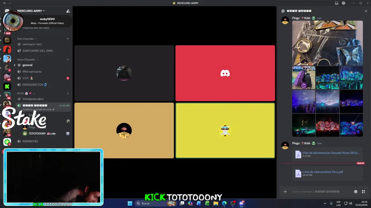Image resolution: width=371 pixels, height=208 pixels.
Task: Add a channel to the DOTO category
Action: click(x=68, y=93)
